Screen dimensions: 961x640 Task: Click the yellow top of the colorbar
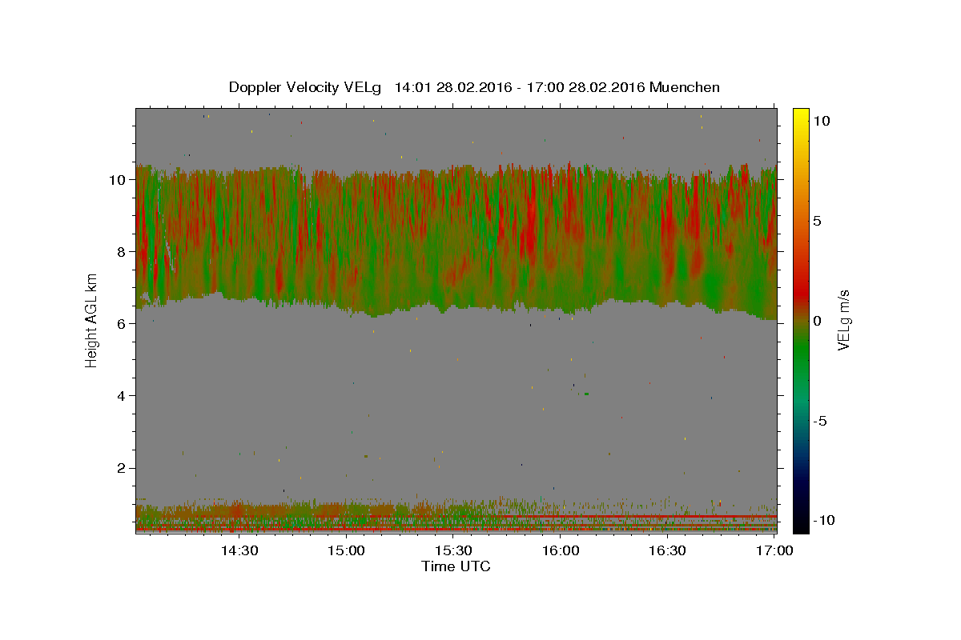tap(800, 114)
